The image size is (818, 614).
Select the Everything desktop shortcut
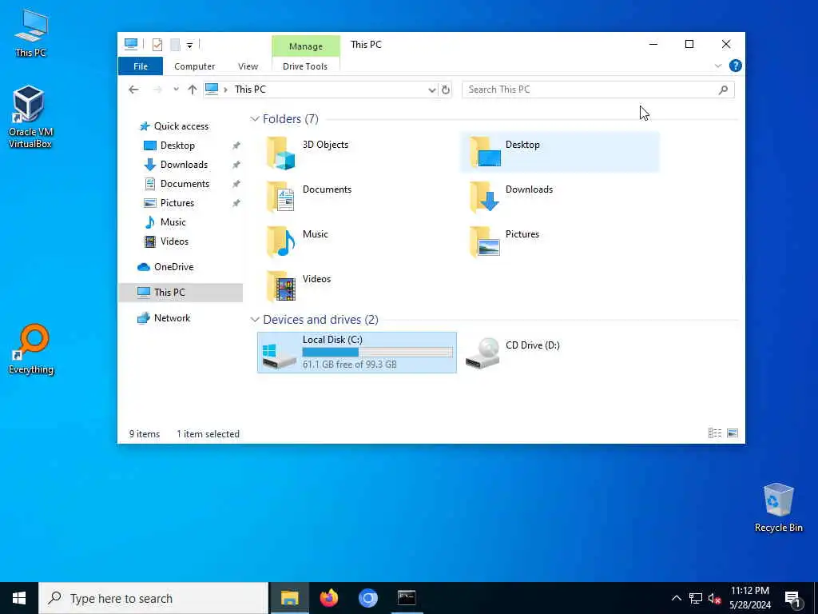(31, 349)
